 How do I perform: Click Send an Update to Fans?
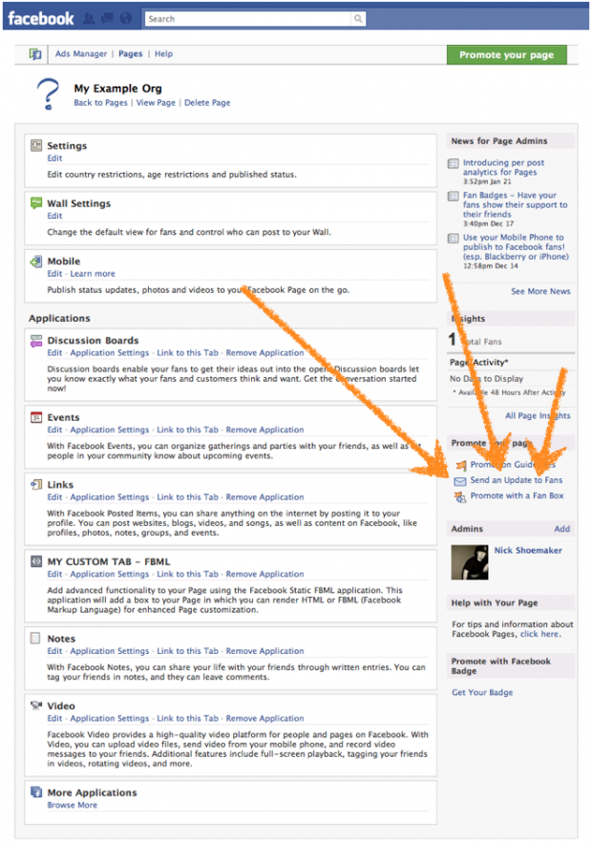click(x=517, y=480)
